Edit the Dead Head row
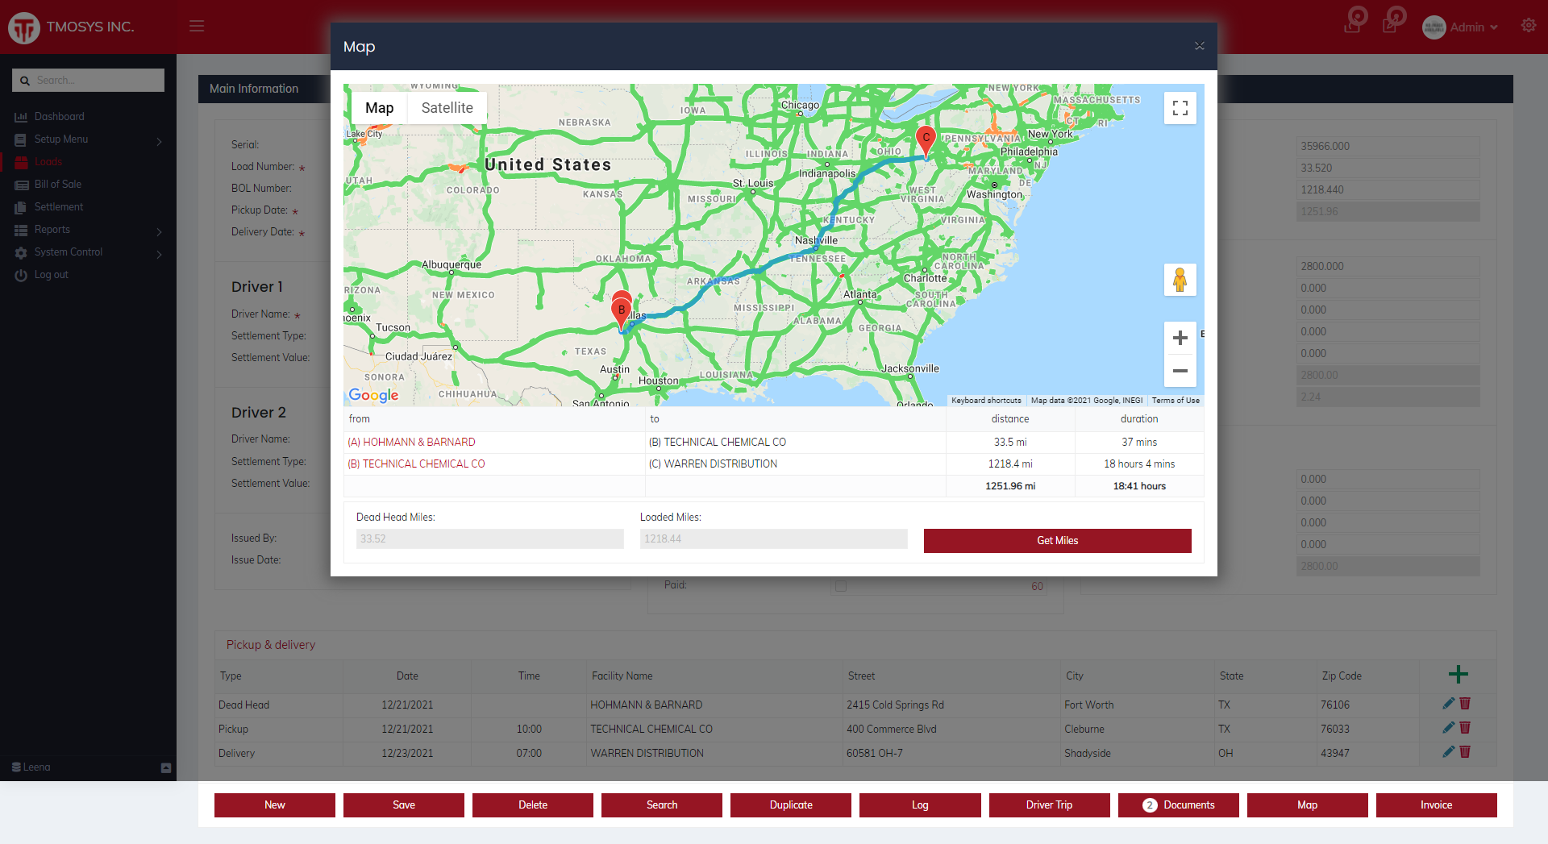 point(1449,704)
